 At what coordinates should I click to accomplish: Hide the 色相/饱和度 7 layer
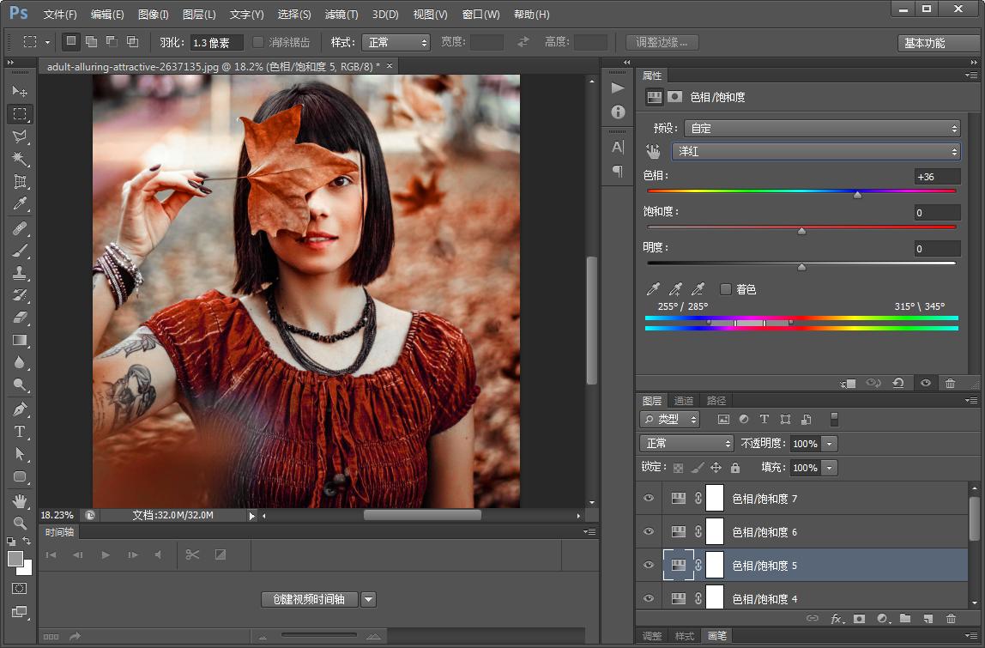(x=649, y=499)
